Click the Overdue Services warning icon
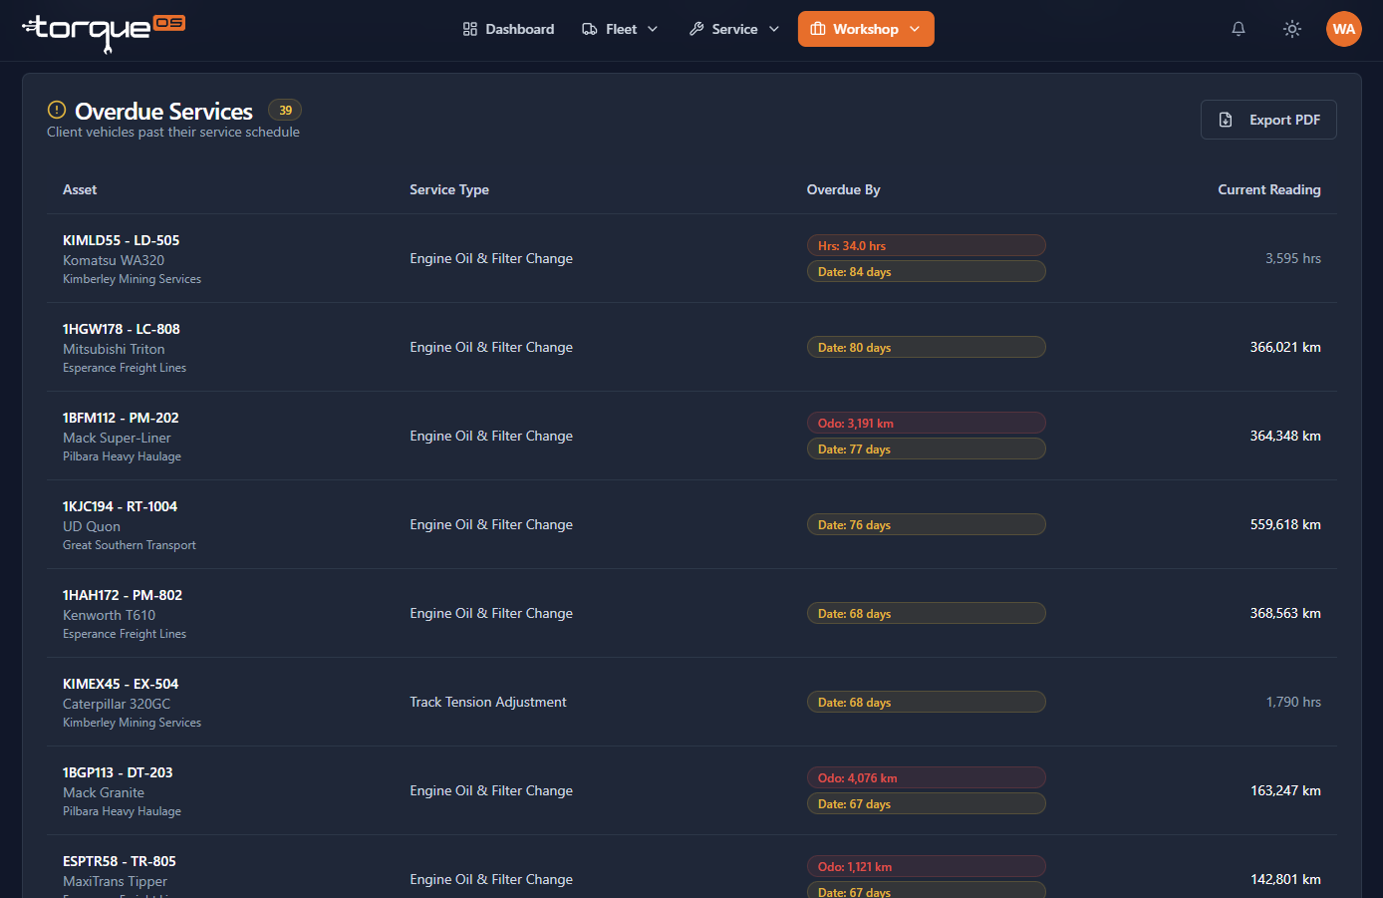The image size is (1383, 898). (x=57, y=110)
